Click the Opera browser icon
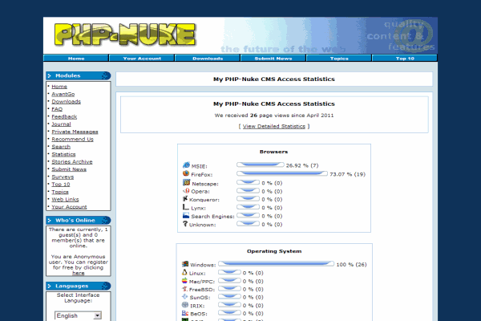Viewport: 481px width, 321px height. [x=186, y=191]
